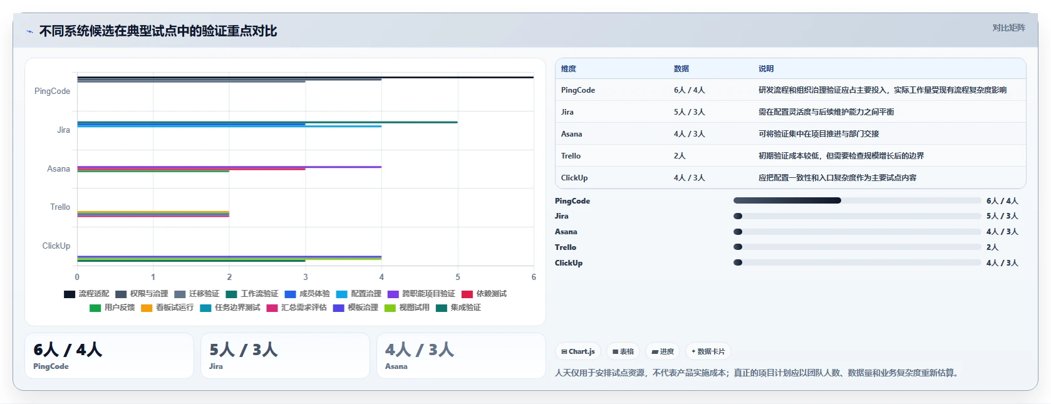Click the Trello progress bar
1051x404 pixels.
click(x=857, y=247)
